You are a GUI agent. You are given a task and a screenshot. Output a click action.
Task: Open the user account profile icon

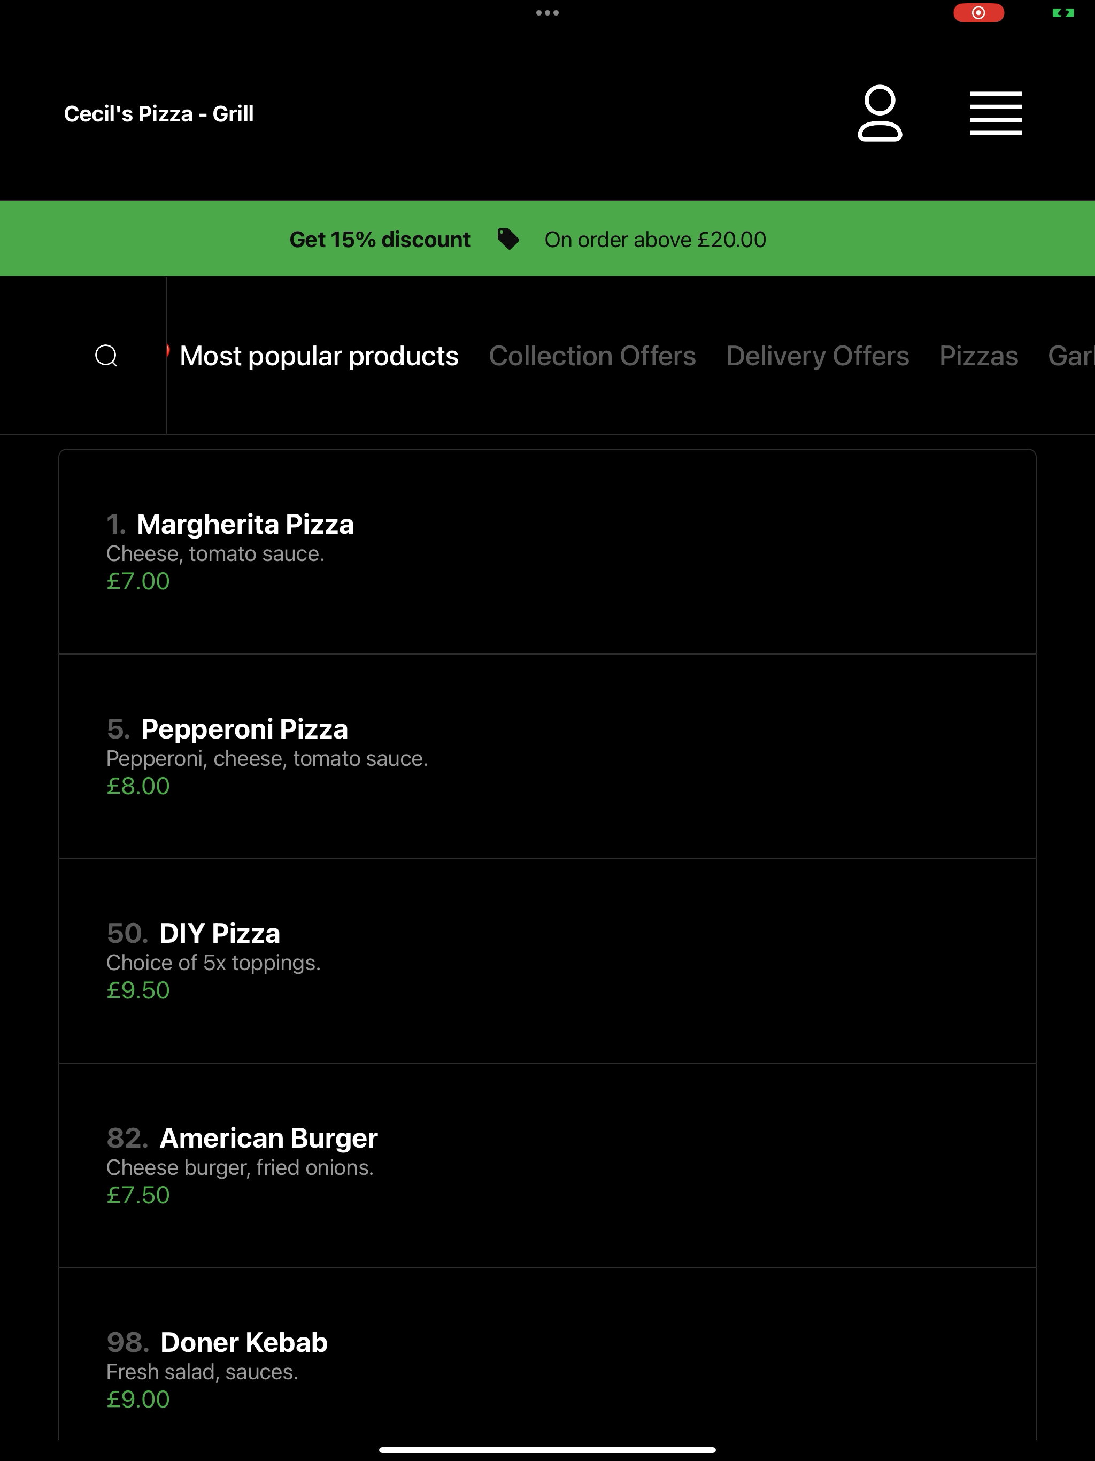click(x=880, y=113)
